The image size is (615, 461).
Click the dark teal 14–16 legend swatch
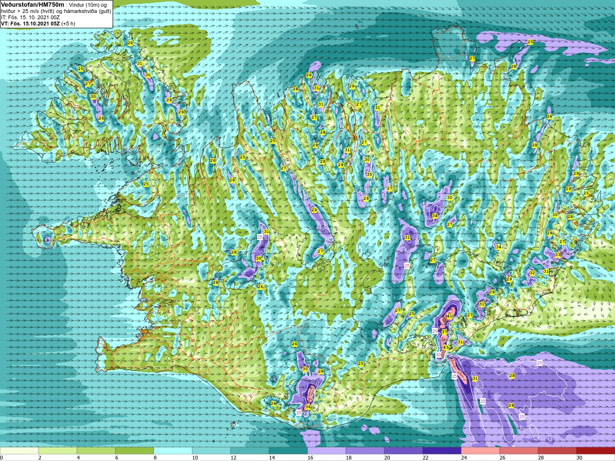coord(288,451)
